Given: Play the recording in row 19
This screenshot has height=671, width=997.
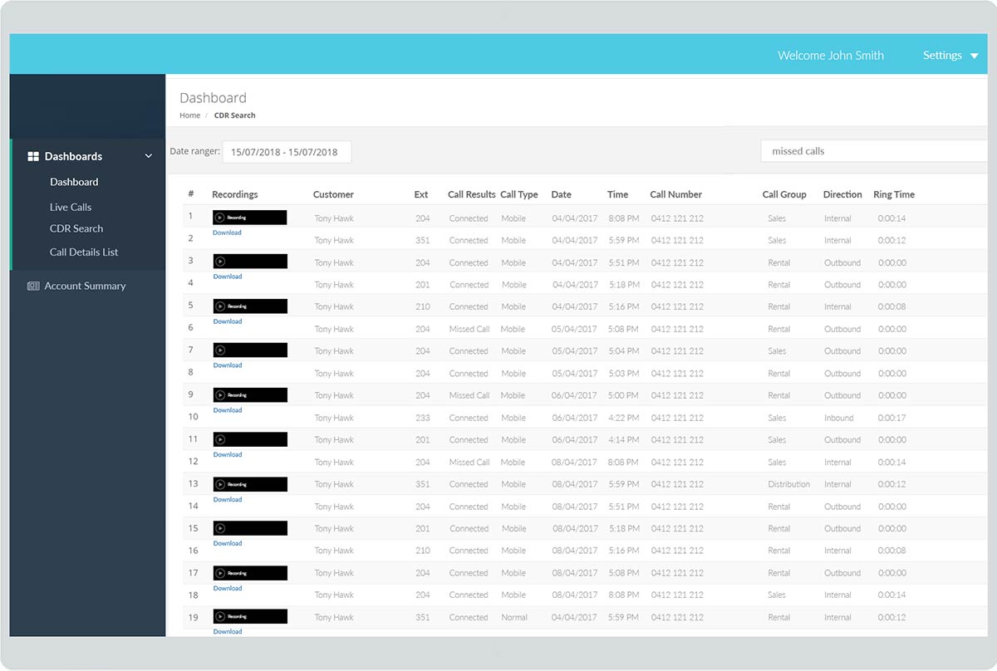Looking at the screenshot, I should coord(219,617).
